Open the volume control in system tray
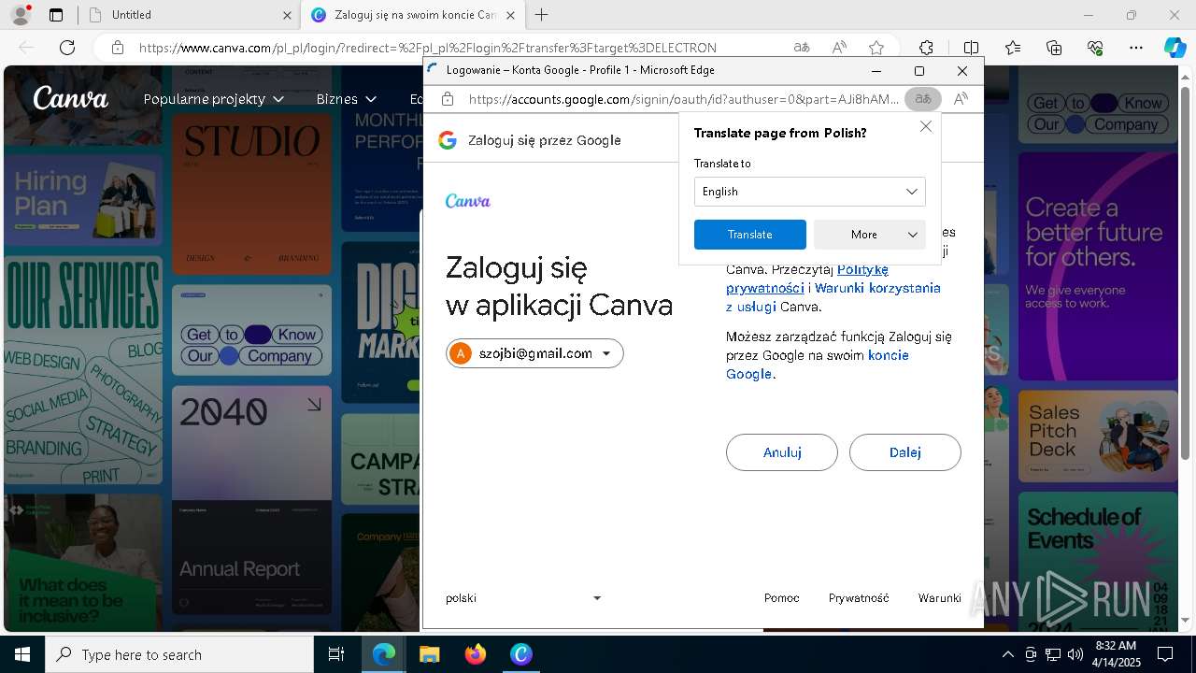1196x673 pixels. pyautogui.click(x=1075, y=654)
